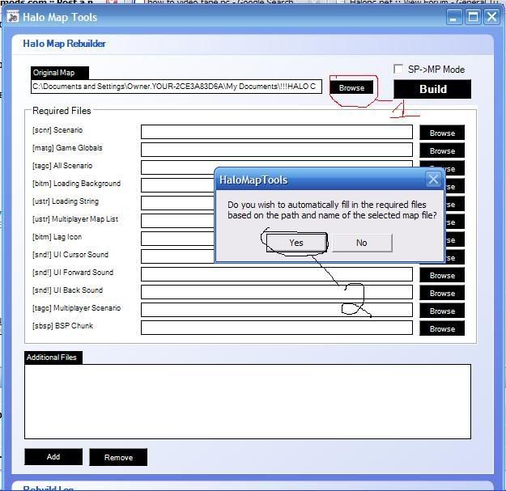506x491 pixels.
Task: Click the '[ustr] Loading String' label
Action: pos(66,201)
